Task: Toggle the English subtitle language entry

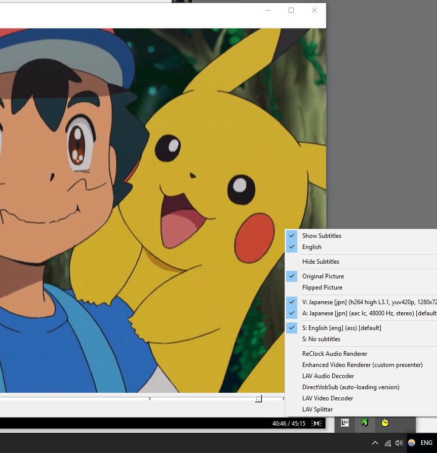Action: [x=361, y=247]
